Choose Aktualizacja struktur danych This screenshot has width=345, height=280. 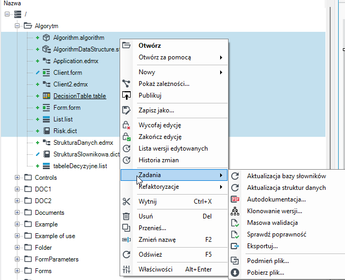point(287,188)
